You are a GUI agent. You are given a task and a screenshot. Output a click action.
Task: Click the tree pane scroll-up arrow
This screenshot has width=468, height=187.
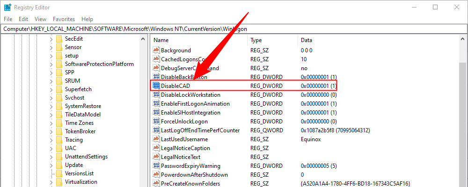tap(144, 39)
